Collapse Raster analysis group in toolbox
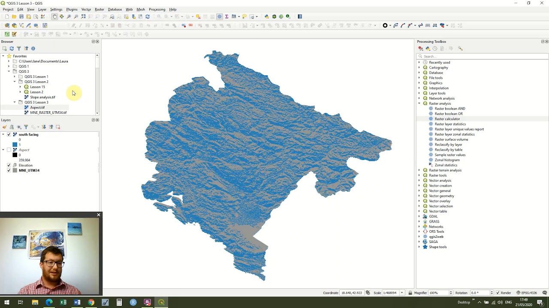 click(419, 104)
